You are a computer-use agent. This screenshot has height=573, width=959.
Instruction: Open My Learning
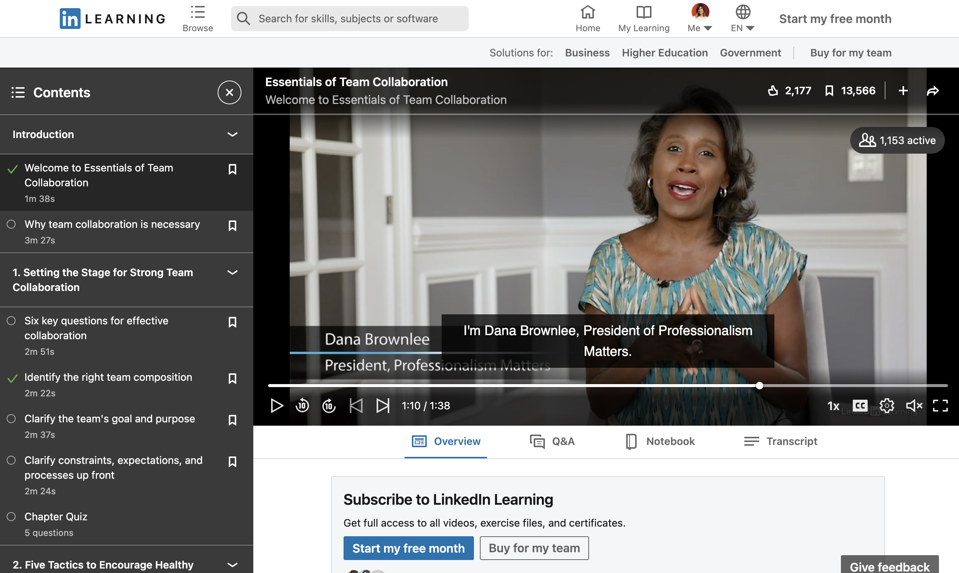click(x=643, y=18)
